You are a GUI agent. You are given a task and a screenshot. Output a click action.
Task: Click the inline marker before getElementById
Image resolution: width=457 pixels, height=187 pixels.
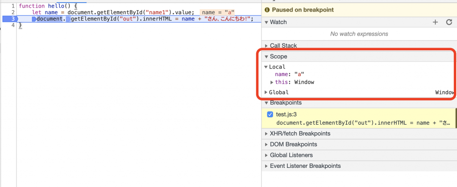[x=68, y=19]
